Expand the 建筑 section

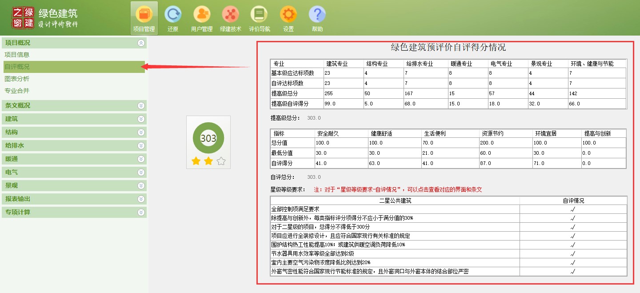[x=74, y=119]
